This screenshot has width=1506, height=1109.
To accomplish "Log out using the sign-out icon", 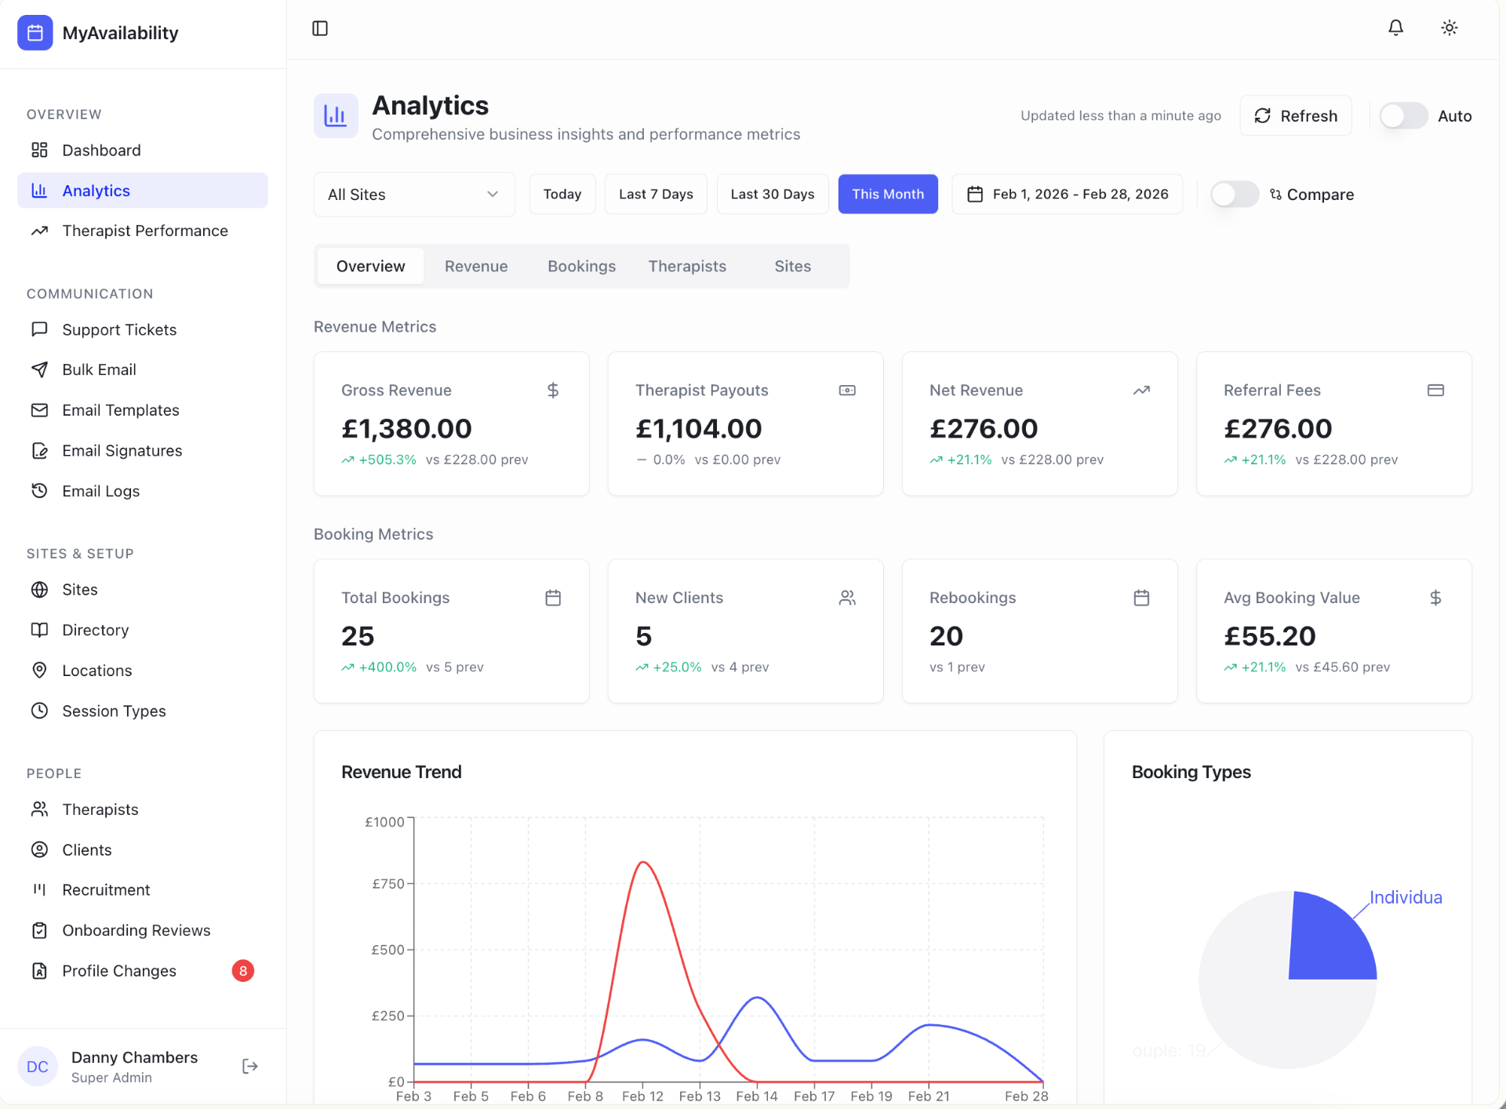I will [x=250, y=1066].
